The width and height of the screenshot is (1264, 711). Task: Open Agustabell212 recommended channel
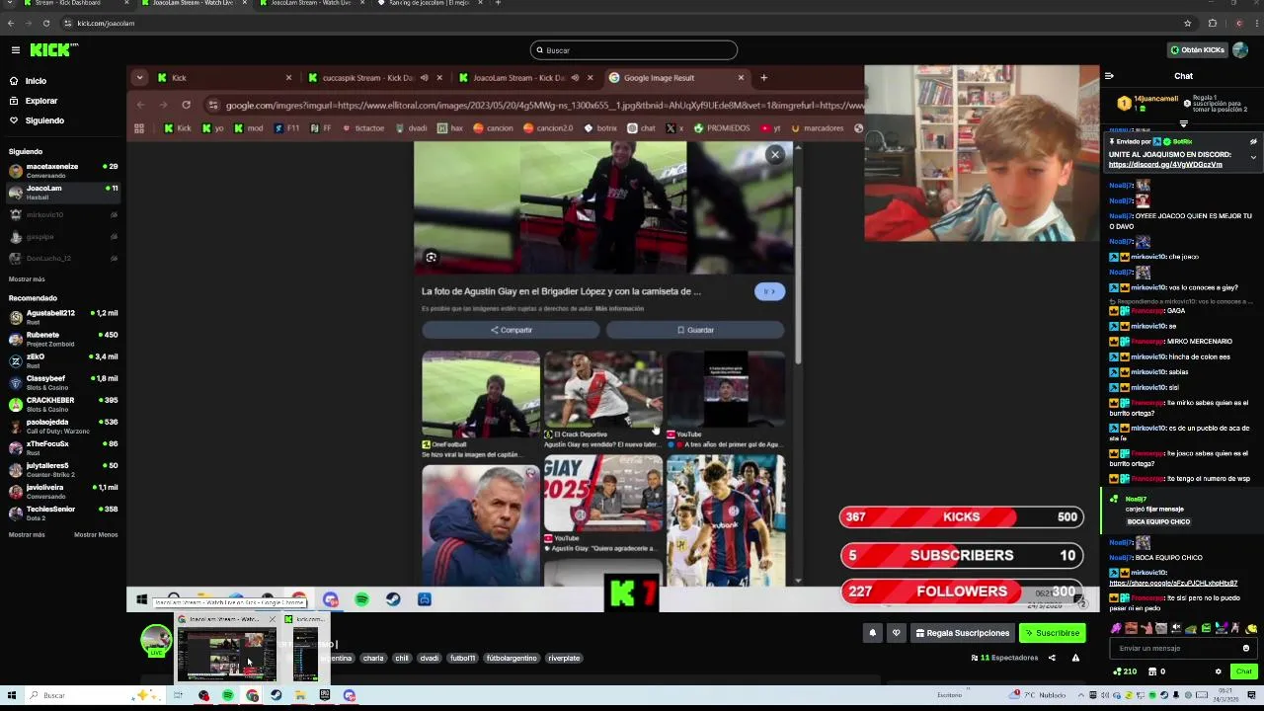click(63, 317)
